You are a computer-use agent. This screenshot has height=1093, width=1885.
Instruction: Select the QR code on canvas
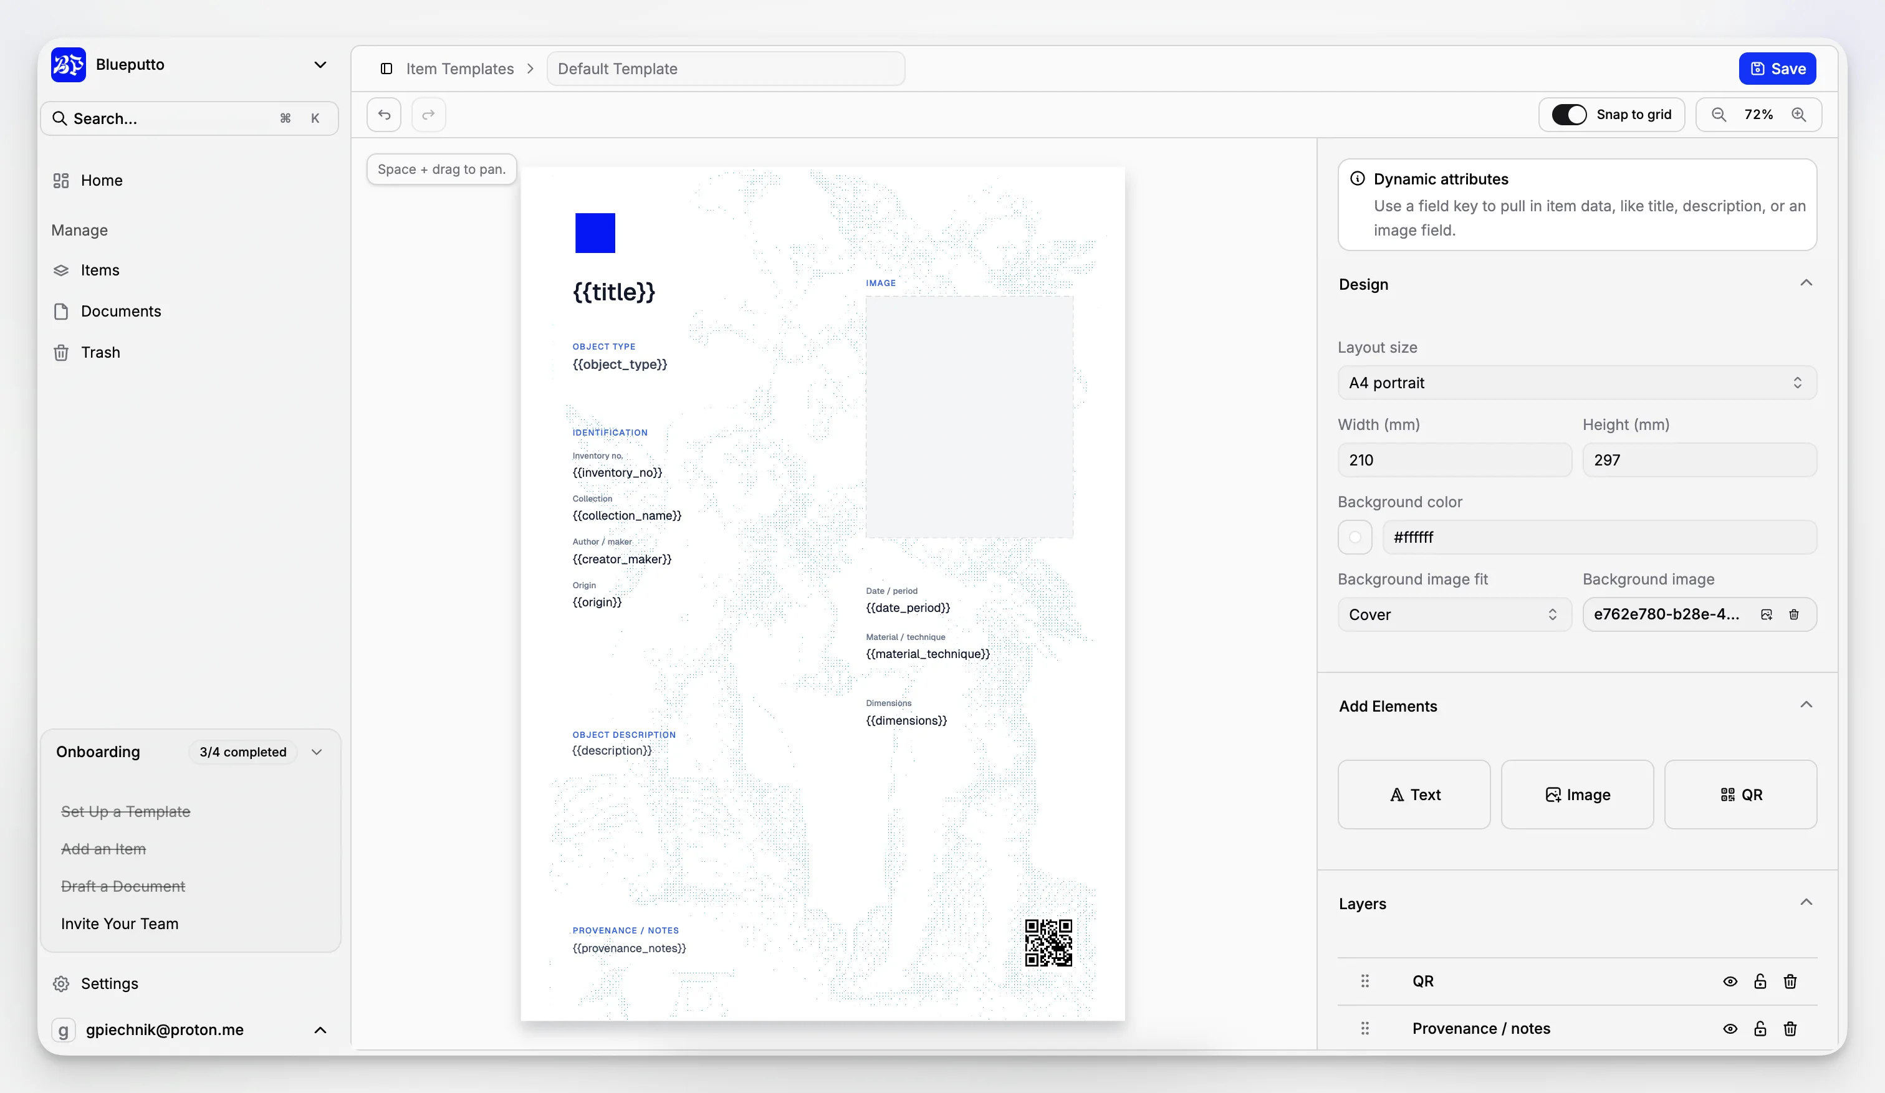(x=1048, y=942)
